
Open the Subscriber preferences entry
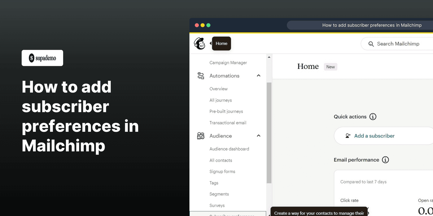pyautogui.click(x=231, y=215)
